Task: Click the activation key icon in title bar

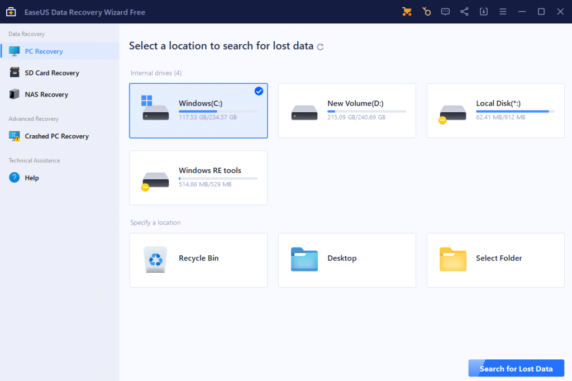Action: point(426,12)
